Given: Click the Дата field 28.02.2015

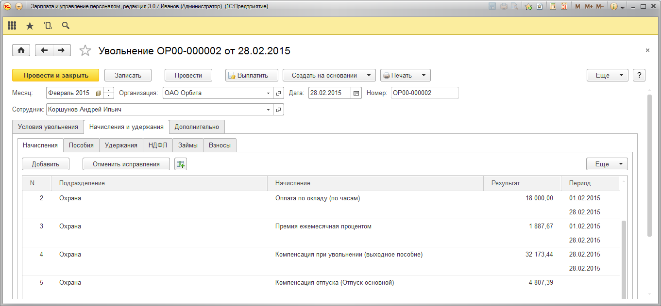Looking at the screenshot, I should tap(329, 93).
